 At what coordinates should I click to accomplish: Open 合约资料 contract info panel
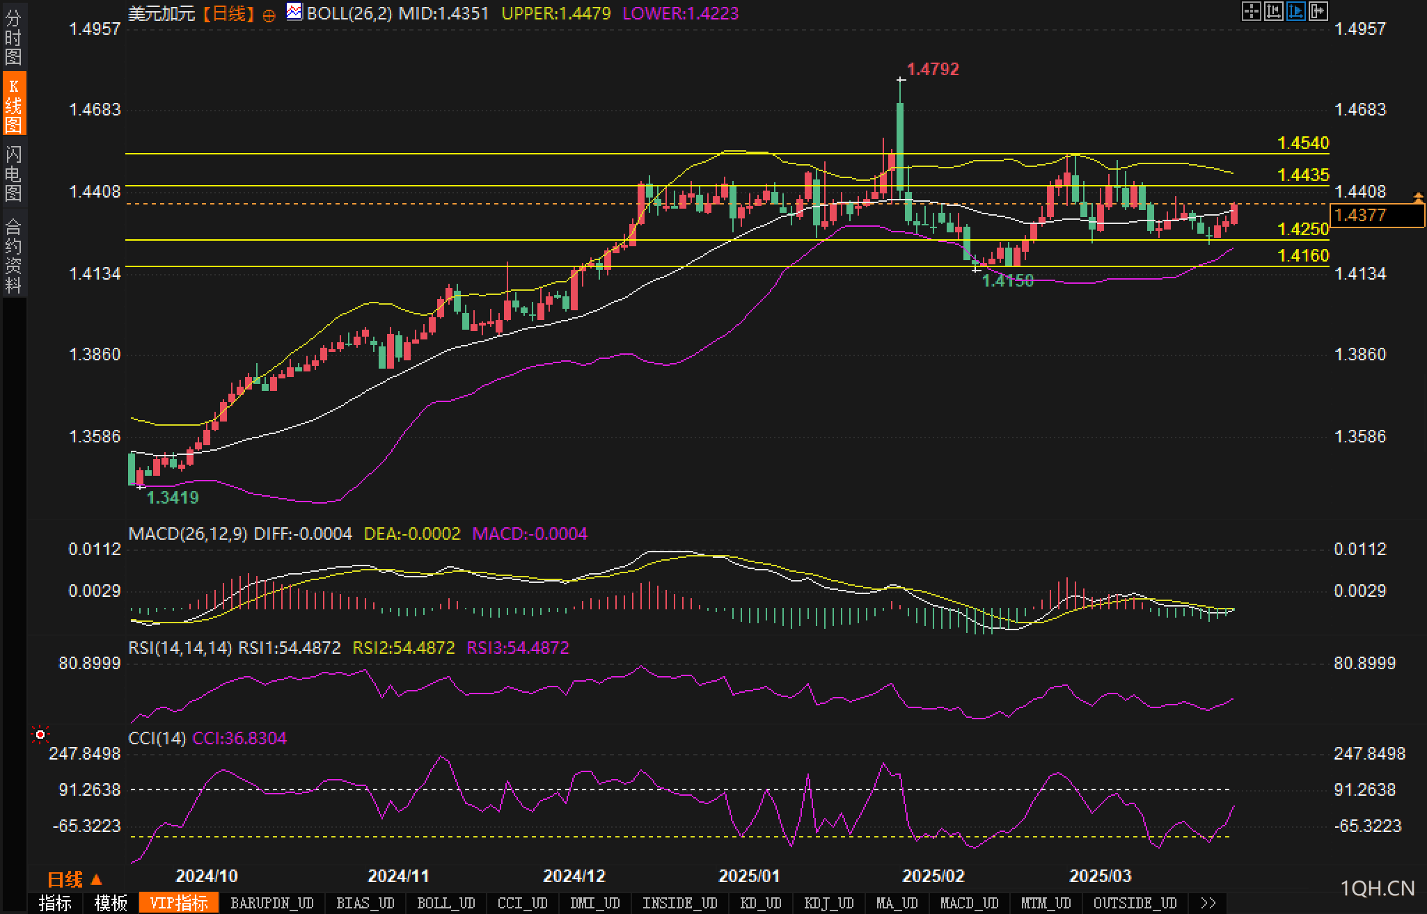click(13, 255)
